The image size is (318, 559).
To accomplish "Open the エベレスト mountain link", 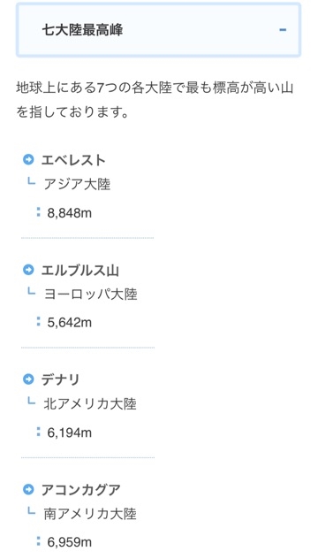I will (73, 160).
